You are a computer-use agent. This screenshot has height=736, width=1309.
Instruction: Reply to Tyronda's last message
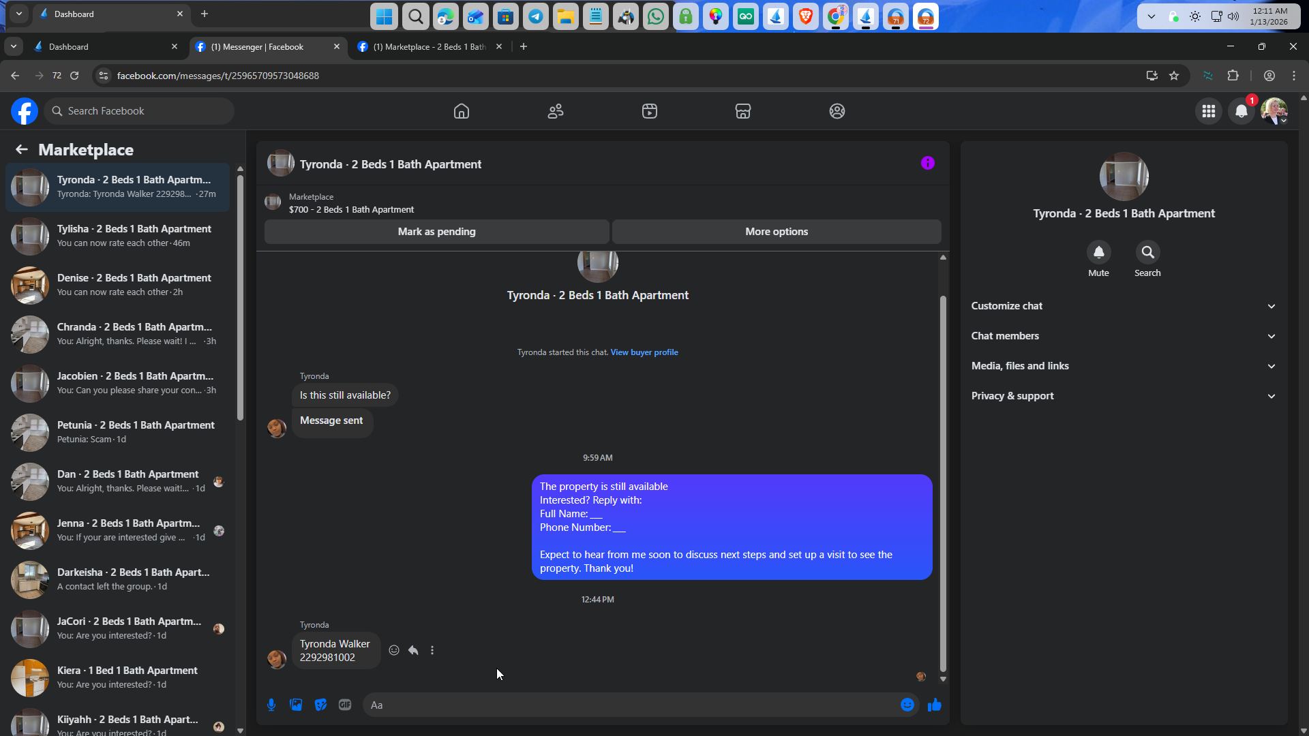coord(413,650)
